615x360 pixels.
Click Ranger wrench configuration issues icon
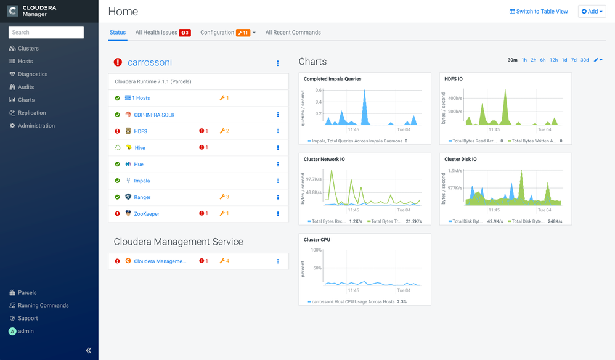point(224,197)
